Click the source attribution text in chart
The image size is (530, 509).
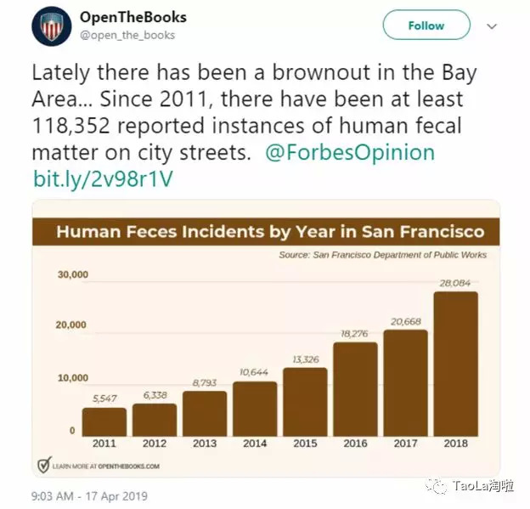388,255
